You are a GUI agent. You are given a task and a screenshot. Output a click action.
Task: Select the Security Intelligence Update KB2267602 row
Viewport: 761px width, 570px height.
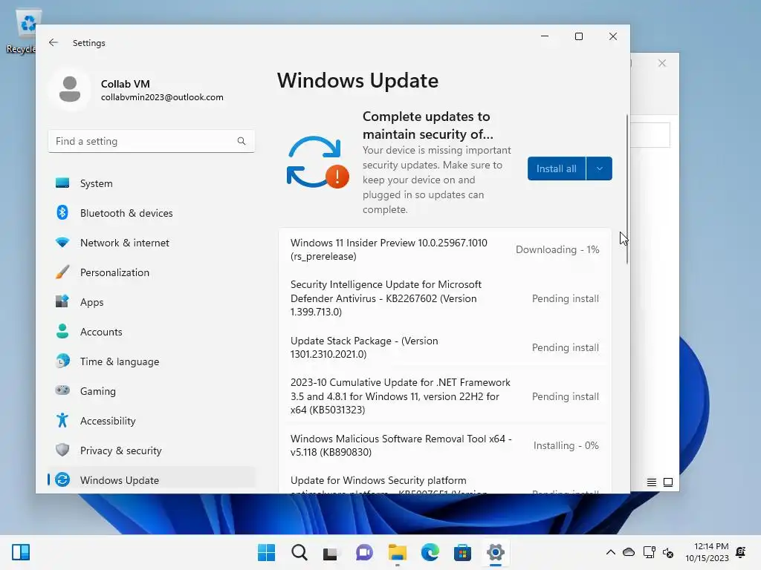pyautogui.click(x=445, y=298)
